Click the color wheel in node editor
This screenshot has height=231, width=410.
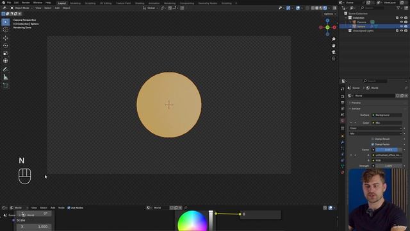pyautogui.click(x=192, y=221)
